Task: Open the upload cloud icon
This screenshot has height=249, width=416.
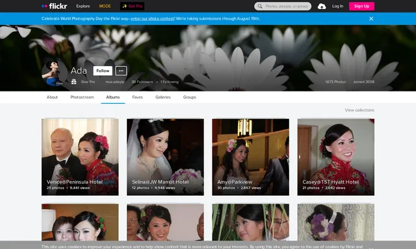Action: click(x=322, y=6)
